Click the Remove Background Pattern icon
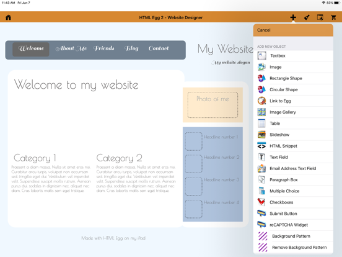This screenshot has width=342, height=257. point(263,248)
